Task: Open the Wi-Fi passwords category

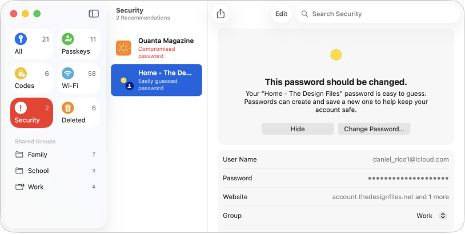Action: [x=79, y=79]
